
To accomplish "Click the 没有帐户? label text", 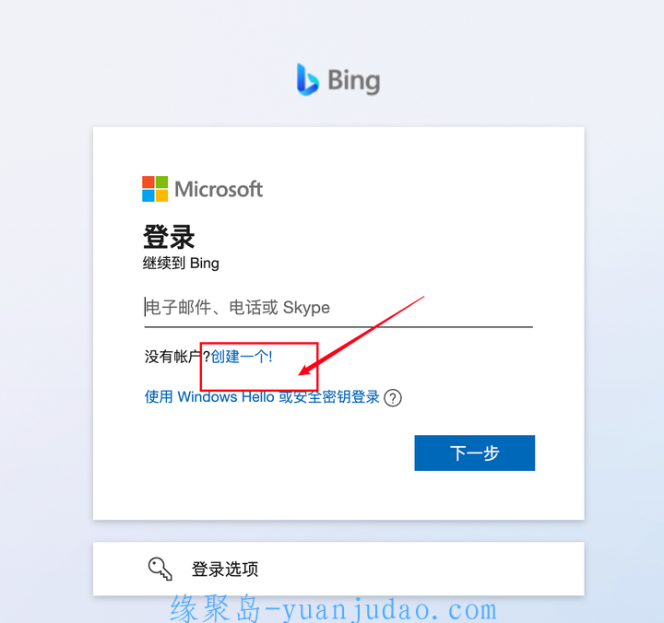I will pos(177,357).
